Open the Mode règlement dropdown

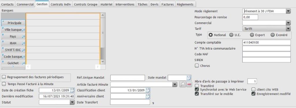[x=288, y=11]
